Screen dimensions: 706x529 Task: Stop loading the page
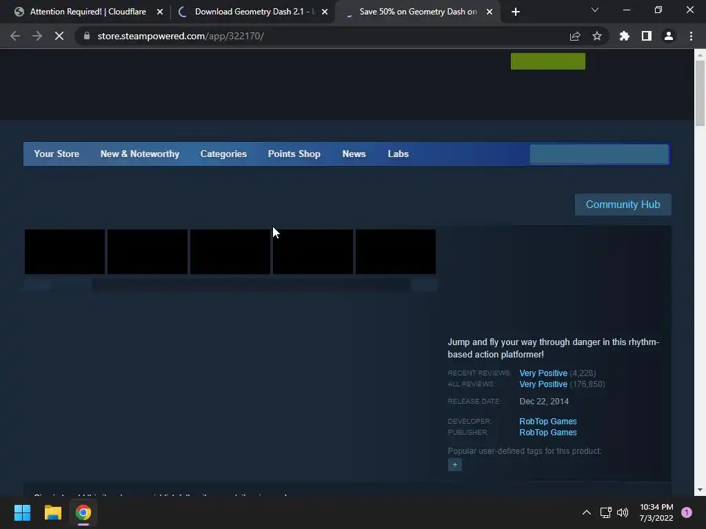coord(59,36)
